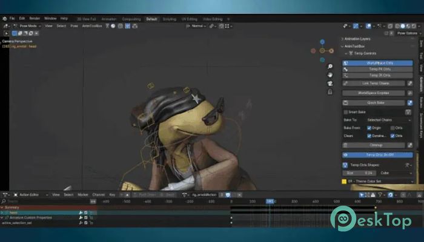Collapse the AnimToolBox panel
This screenshot has height=242, width=424.
pyautogui.click(x=354, y=46)
